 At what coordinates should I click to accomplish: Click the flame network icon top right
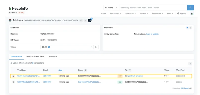click(x=192, y=14)
